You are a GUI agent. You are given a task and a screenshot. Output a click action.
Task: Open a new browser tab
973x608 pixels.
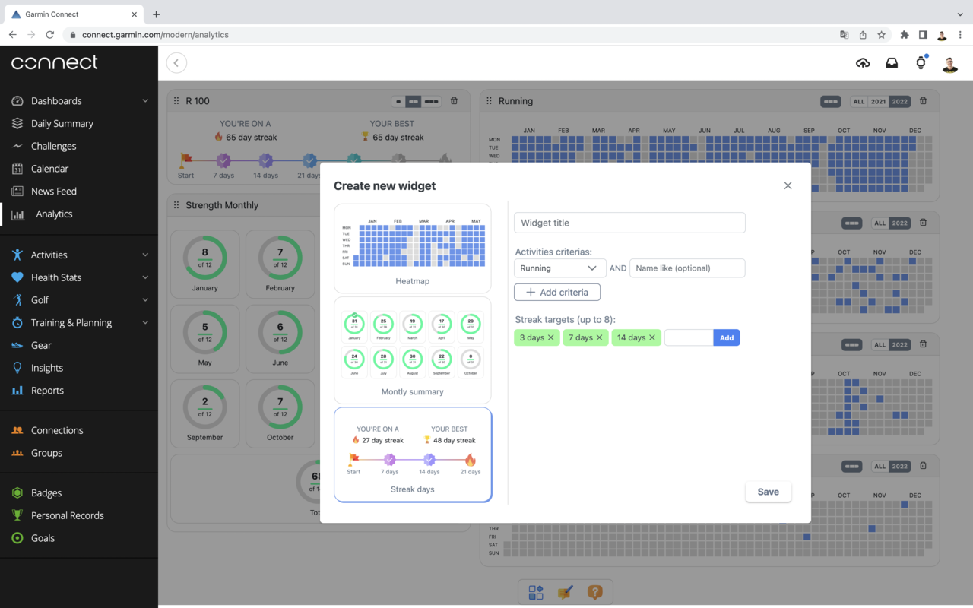tap(156, 14)
